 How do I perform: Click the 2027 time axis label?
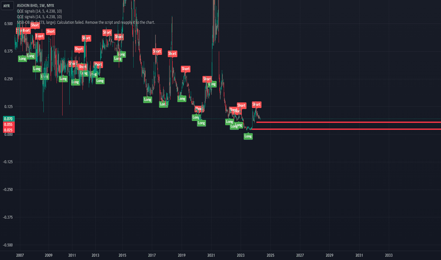[x=300, y=255]
